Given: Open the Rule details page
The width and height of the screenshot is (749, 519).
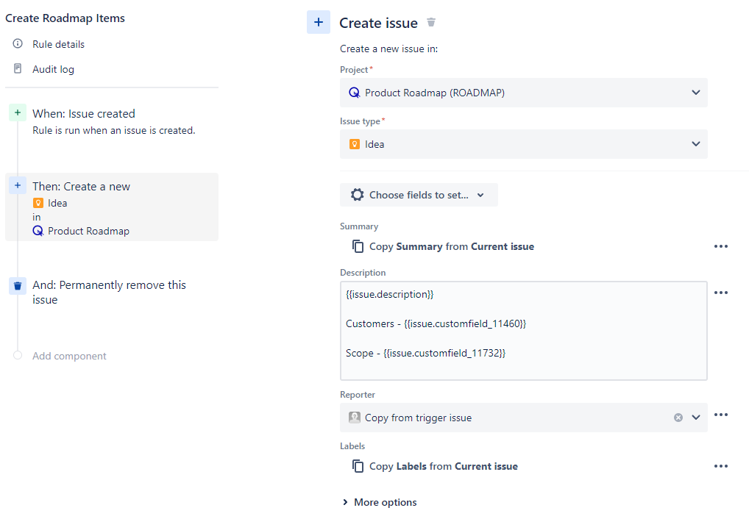Looking at the screenshot, I should (x=57, y=44).
